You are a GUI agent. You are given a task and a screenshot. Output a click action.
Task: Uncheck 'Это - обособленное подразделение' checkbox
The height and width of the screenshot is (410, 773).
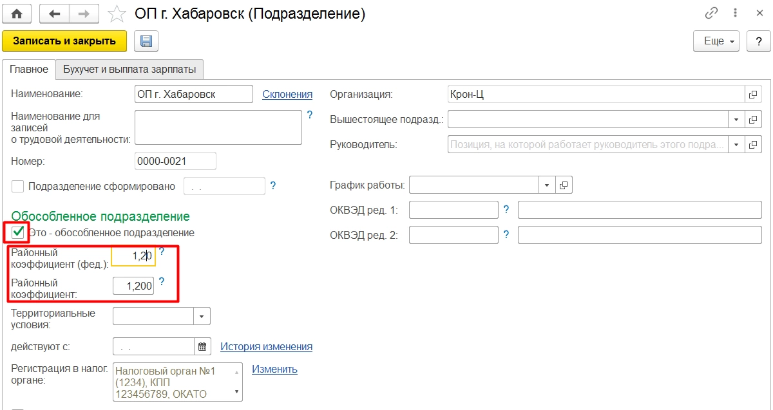tap(18, 232)
